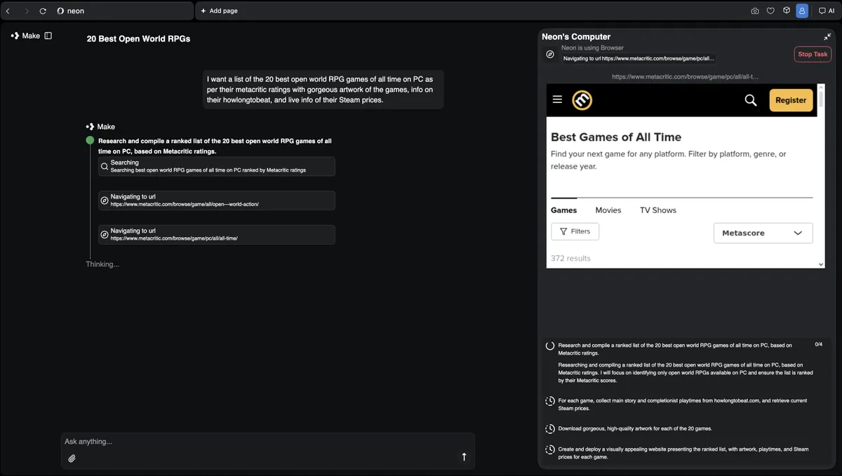Open the Add page tab
842x476 pixels.
(219, 11)
